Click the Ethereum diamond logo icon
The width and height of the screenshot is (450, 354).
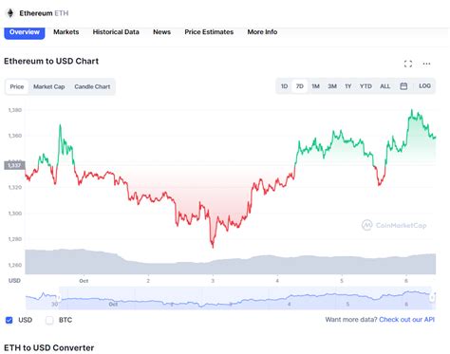[10, 13]
